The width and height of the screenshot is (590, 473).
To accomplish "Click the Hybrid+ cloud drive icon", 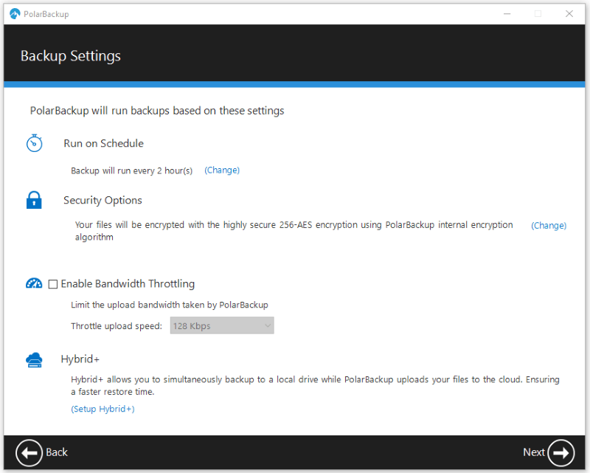I will tap(34, 359).
